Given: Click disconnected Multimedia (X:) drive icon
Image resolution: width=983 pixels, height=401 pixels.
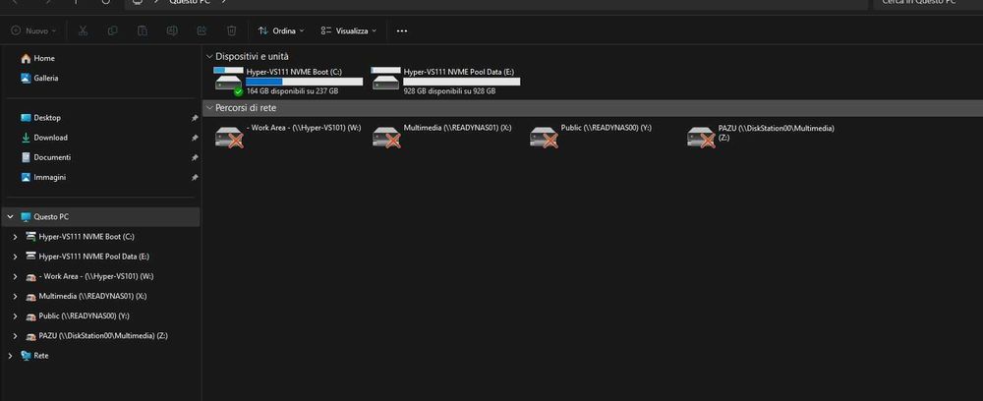Looking at the screenshot, I should click(386, 137).
